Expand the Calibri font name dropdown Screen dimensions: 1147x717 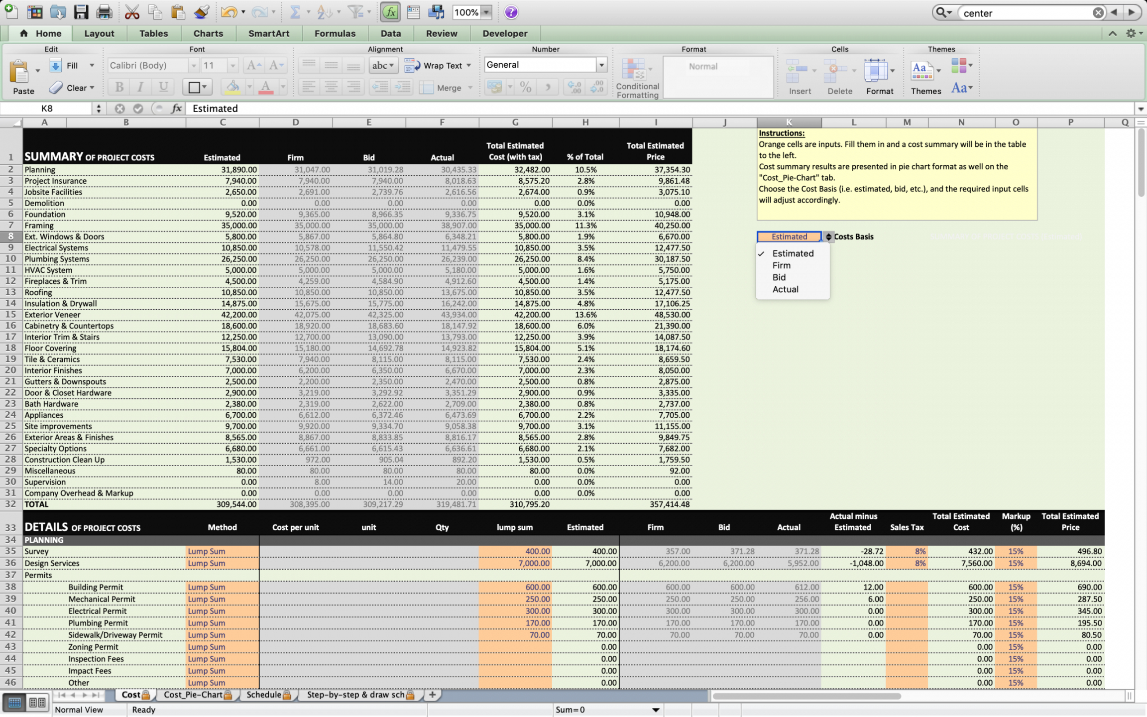point(194,65)
